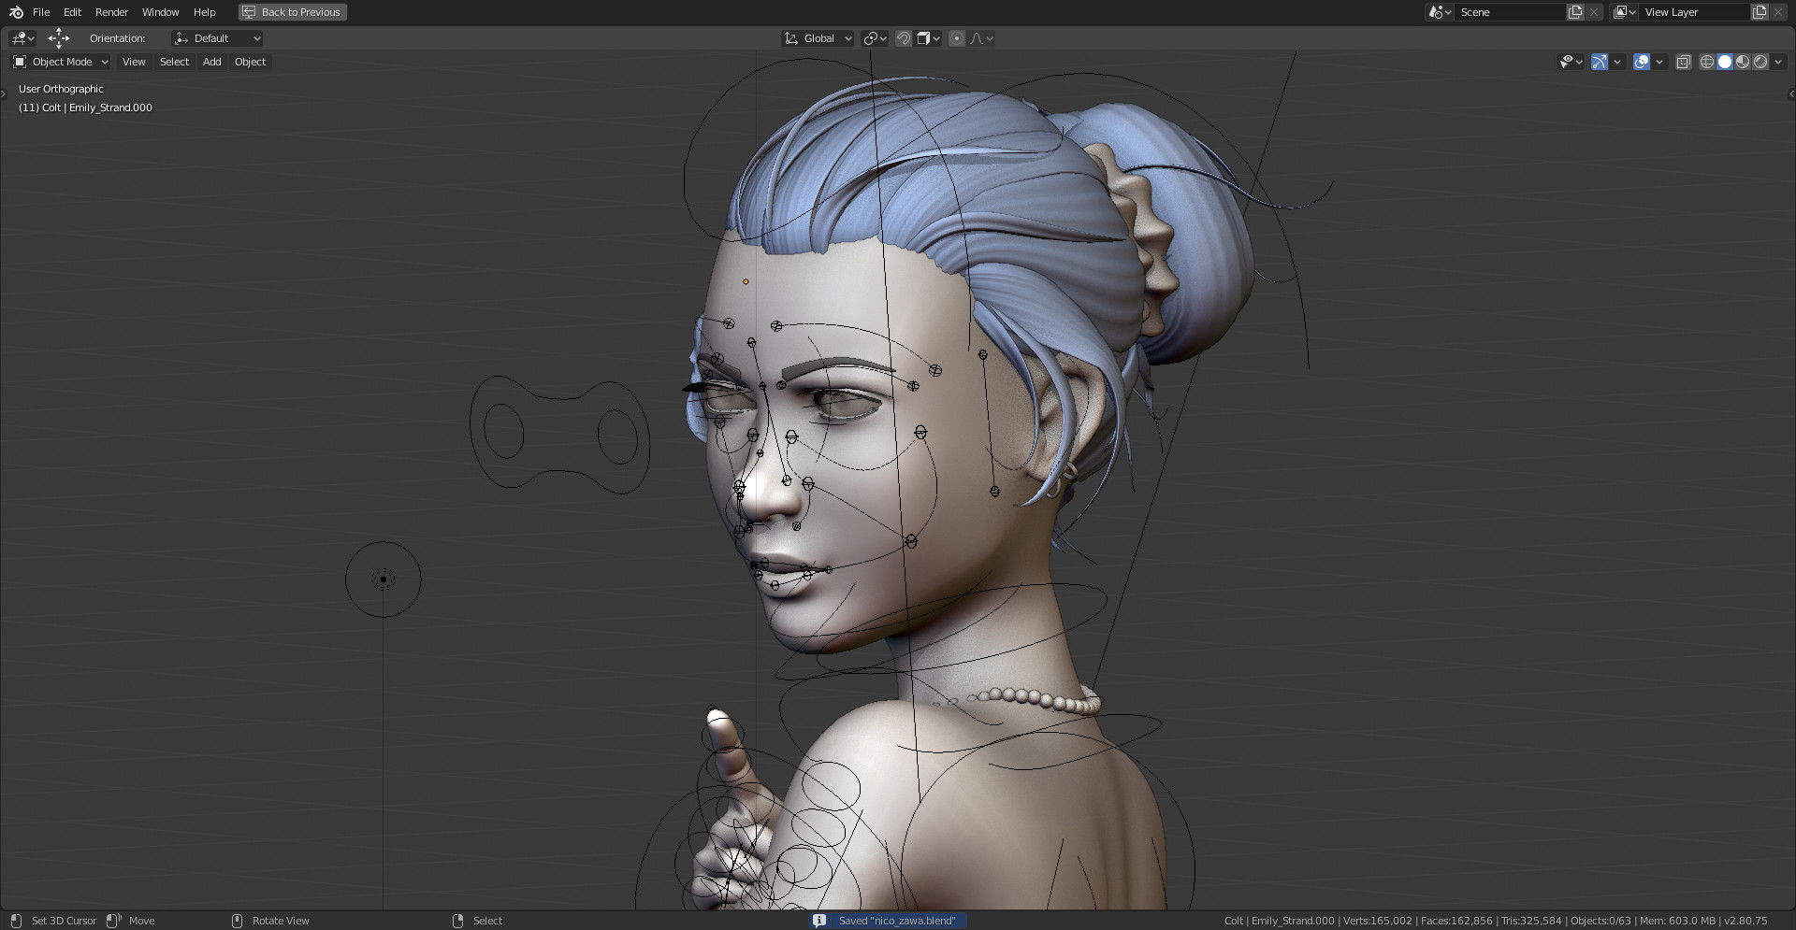This screenshot has height=930, width=1796.
Task: Create a new scene with copy icon
Action: (1575, 12)
